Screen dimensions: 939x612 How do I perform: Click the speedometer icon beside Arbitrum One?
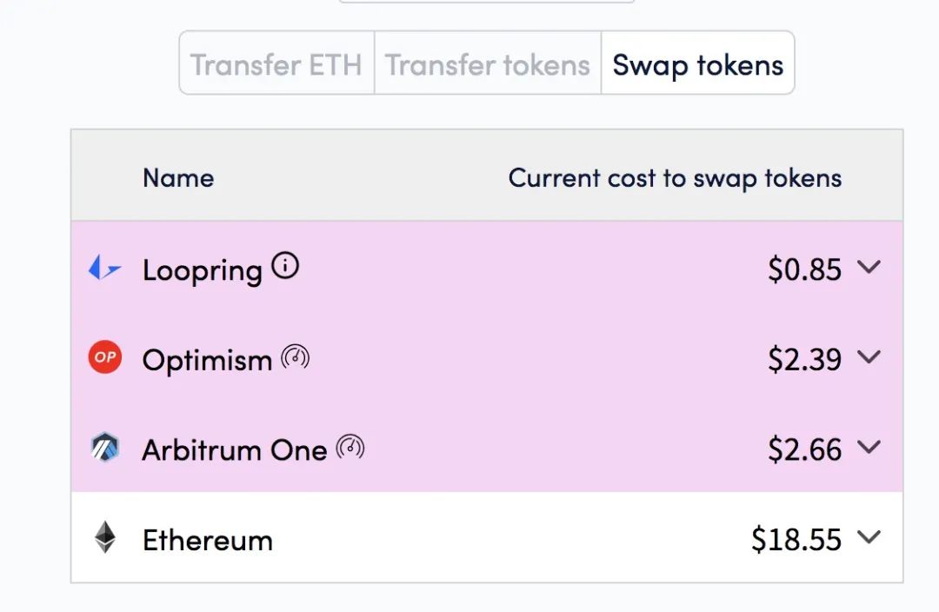[350, 447]
